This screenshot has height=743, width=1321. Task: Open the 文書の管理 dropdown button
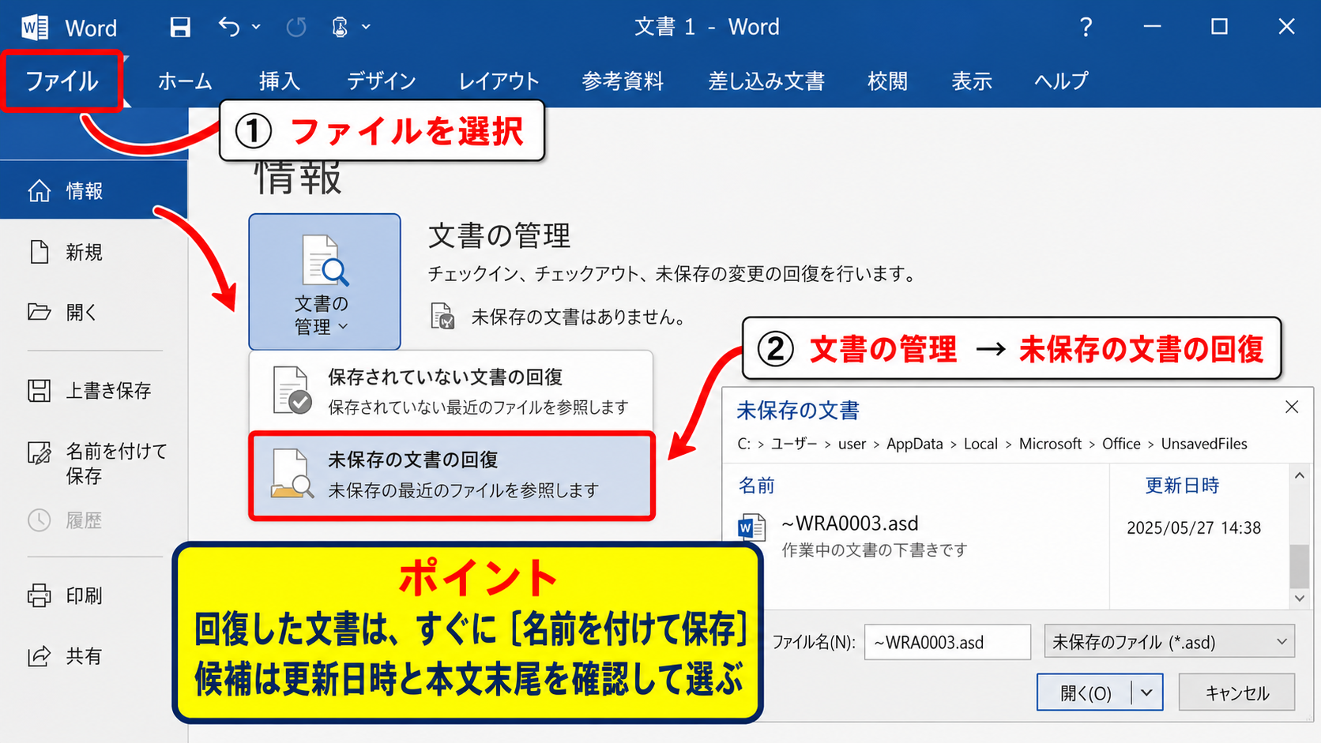click(x=325, y=281)
